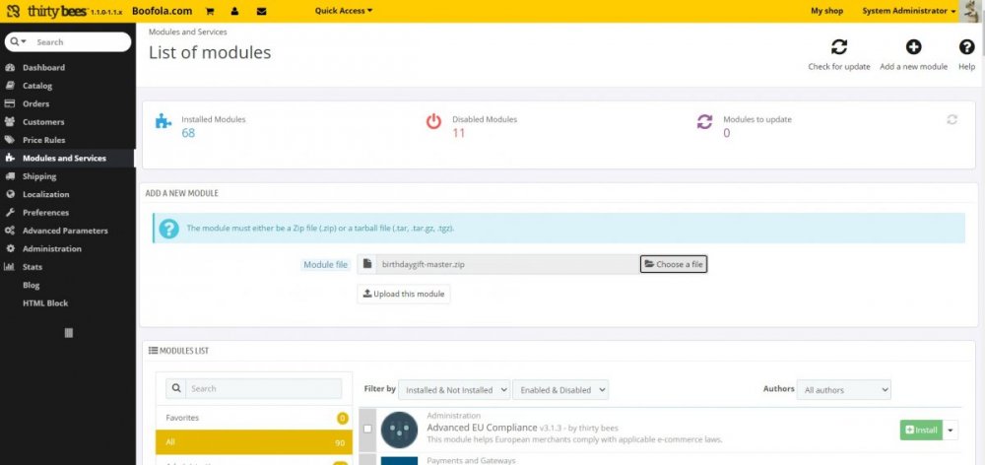Open the Quick Access dropdown
Screen dimensions: 985x465
[x=343, y=11]
